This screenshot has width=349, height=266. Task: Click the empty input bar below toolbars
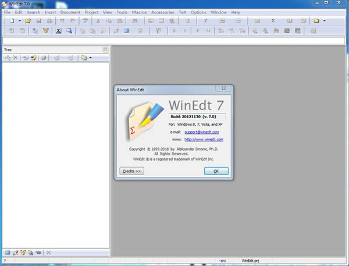pyautogui.click(x=173, y=41)
